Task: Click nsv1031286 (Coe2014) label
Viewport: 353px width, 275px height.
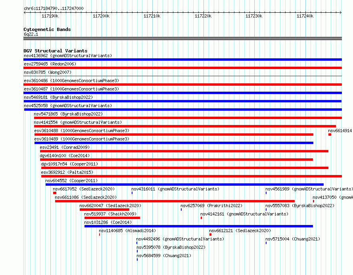Action: coord(108,222)
